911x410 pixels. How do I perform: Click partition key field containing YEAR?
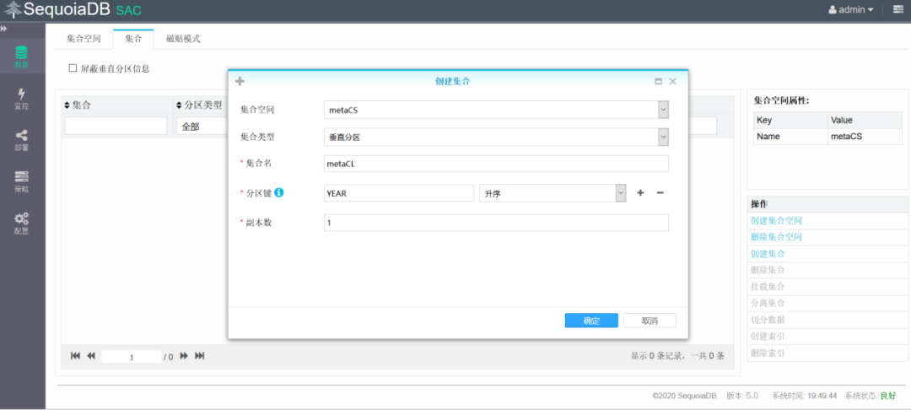pos(398,193)
